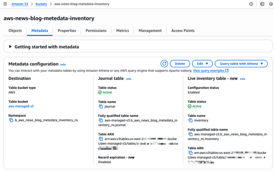Go to the Permissions tab
This screenshot has width=274, height=172.
pyautogui.click(x=96, y=31)
